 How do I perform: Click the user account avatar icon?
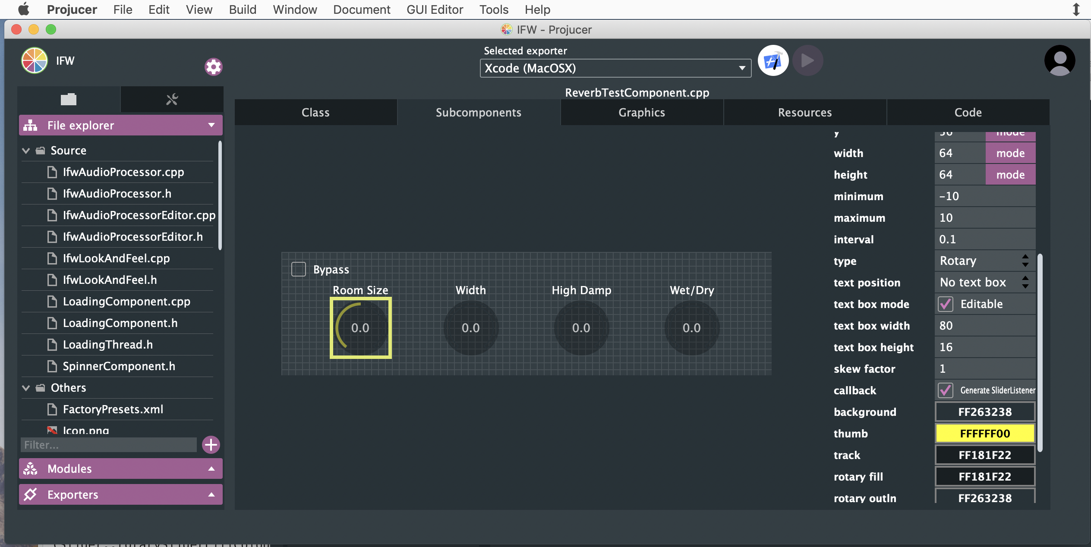pyautogui.click(x=1059, y=60)
